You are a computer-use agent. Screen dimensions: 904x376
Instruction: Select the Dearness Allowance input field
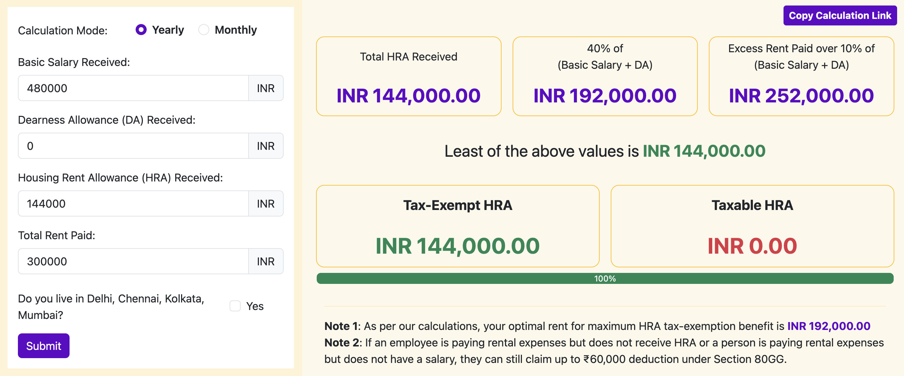tap(133, 146)
